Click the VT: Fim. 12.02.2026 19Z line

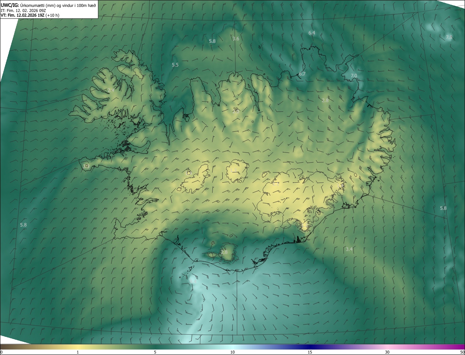point(30,15)
